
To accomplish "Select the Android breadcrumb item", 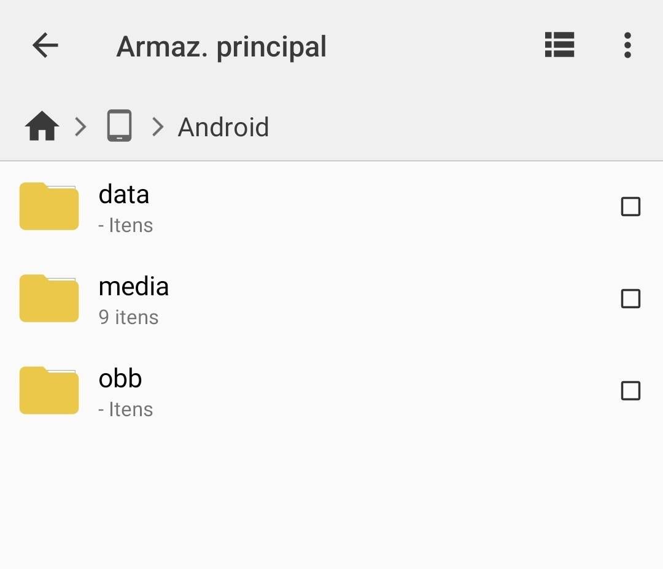I will click(x=223, y=128).
